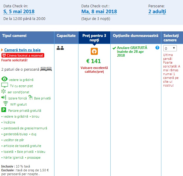Change the check-out date Ma, 8 mai 2018
183x176 pixels.
[99, 12]
